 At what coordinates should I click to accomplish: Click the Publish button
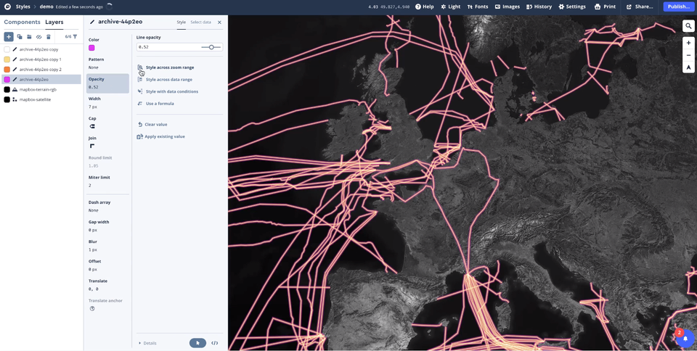click(x=678, y=7)
